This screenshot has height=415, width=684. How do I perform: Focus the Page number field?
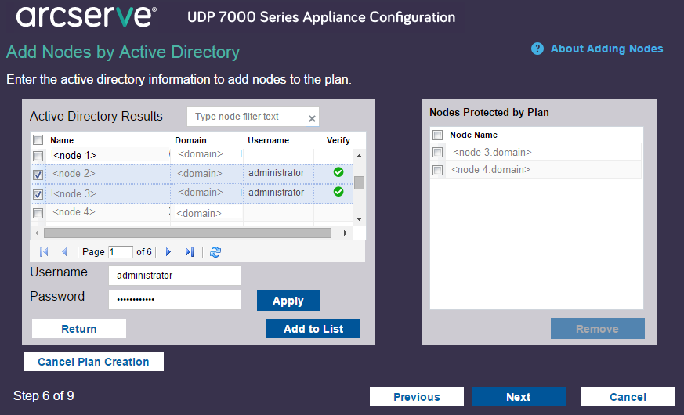click(121, 252)
